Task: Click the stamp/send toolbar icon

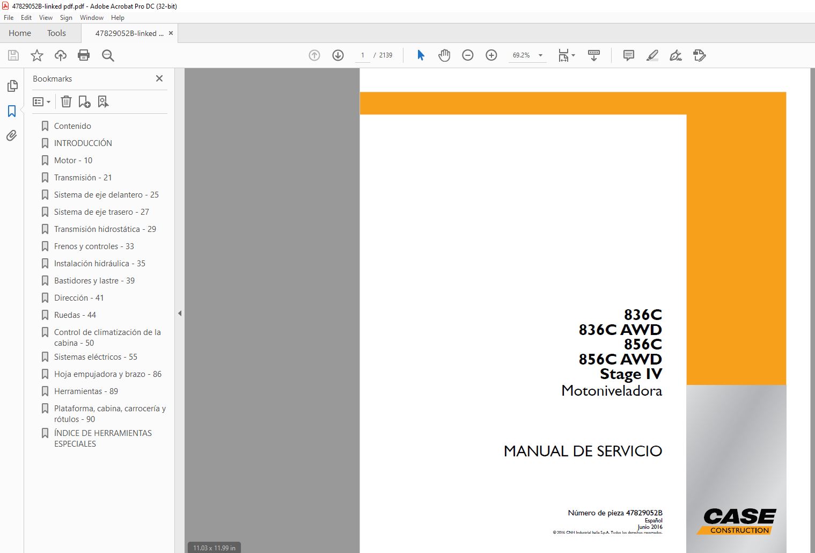Action: (x=700, y=55)
